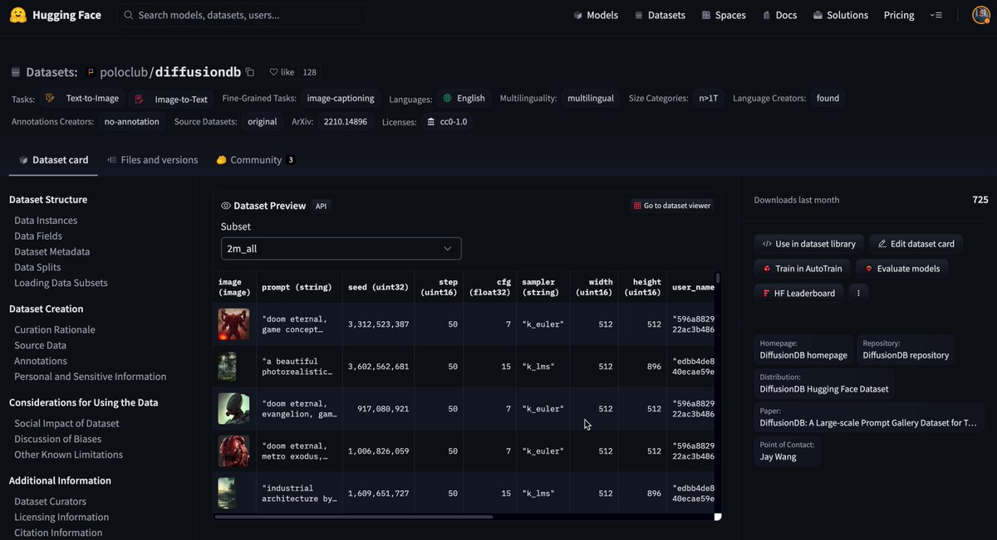Click the English language tag
Screen dimensions: 997x540
(464, 98)
